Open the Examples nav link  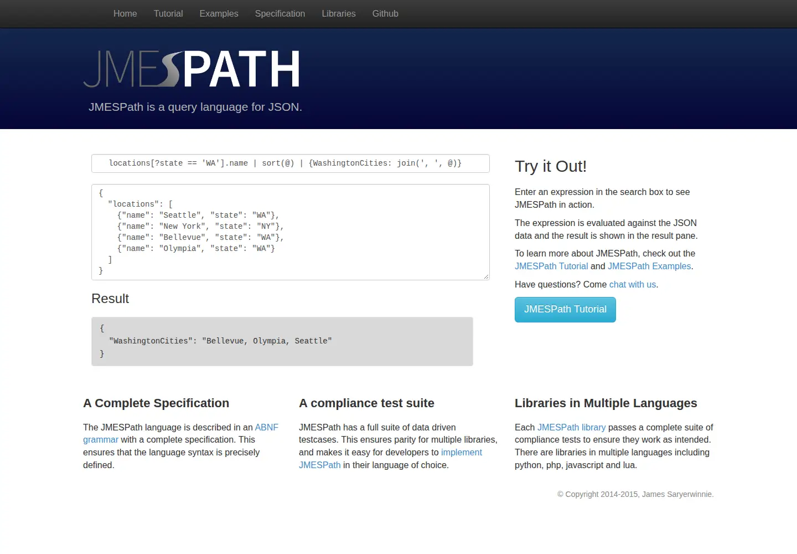pyautogui.click(x=219, y=14)
